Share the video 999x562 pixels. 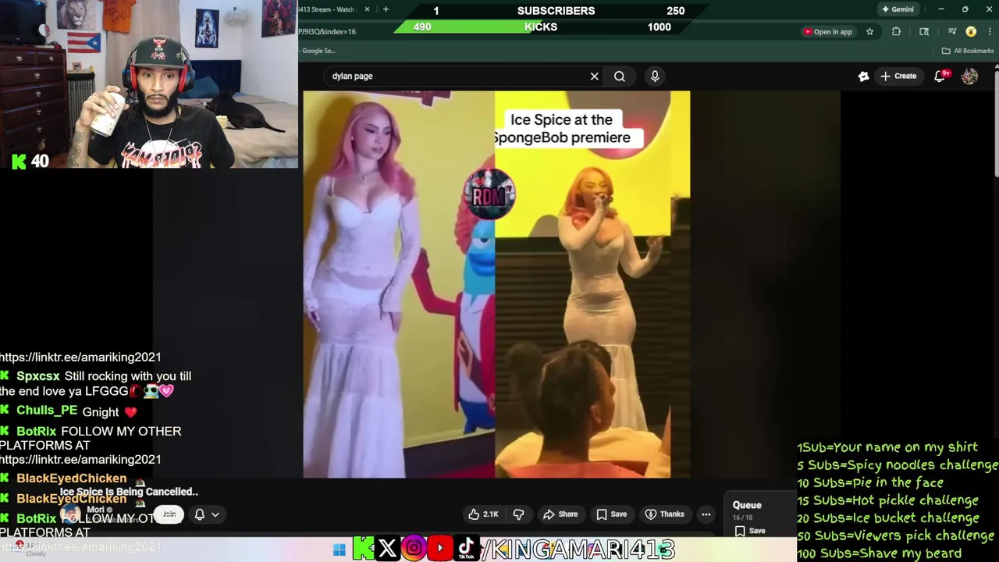pyautogui.click(x=560, y=514)
